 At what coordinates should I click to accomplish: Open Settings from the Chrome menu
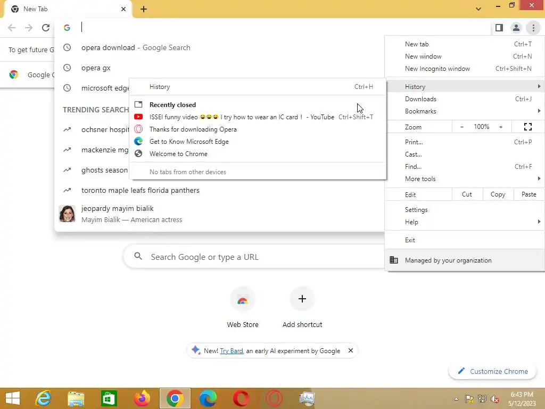[x=465, y=210]
